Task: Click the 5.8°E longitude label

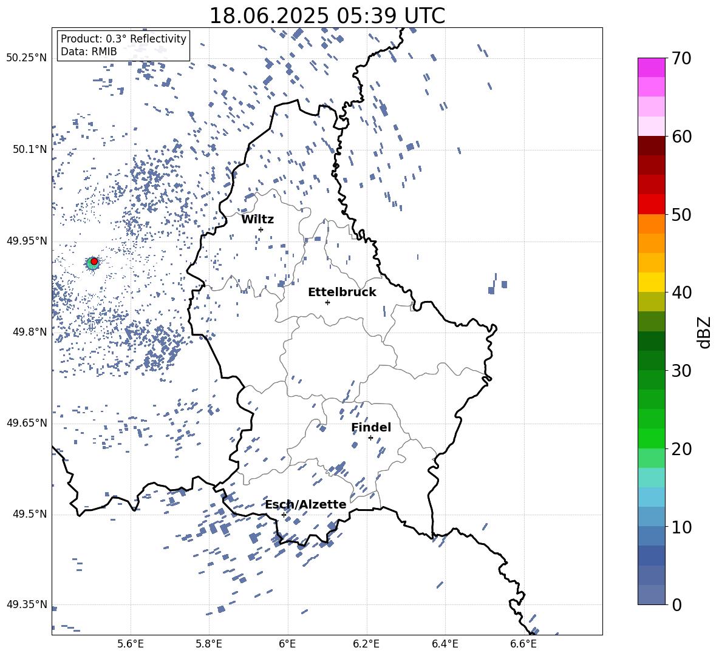Action: point(209,644)
